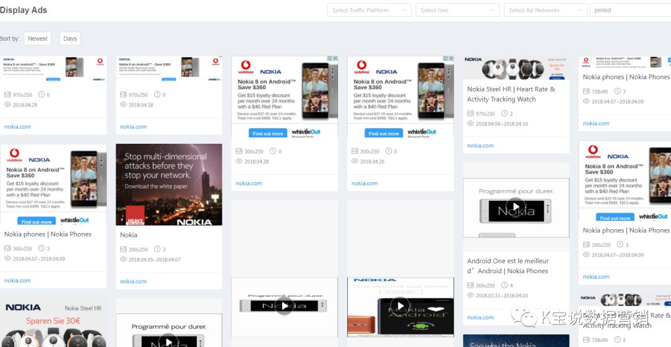Click image-size icon in the 2018.04.29 card
Viewport: 671px width, 347px height.
point(7,94)
